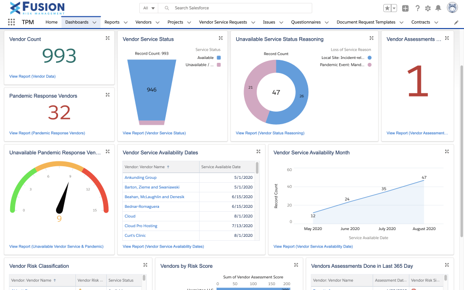
Task: Expand the Vendor Service Status chart widget
Action: [x=220, y=38]
